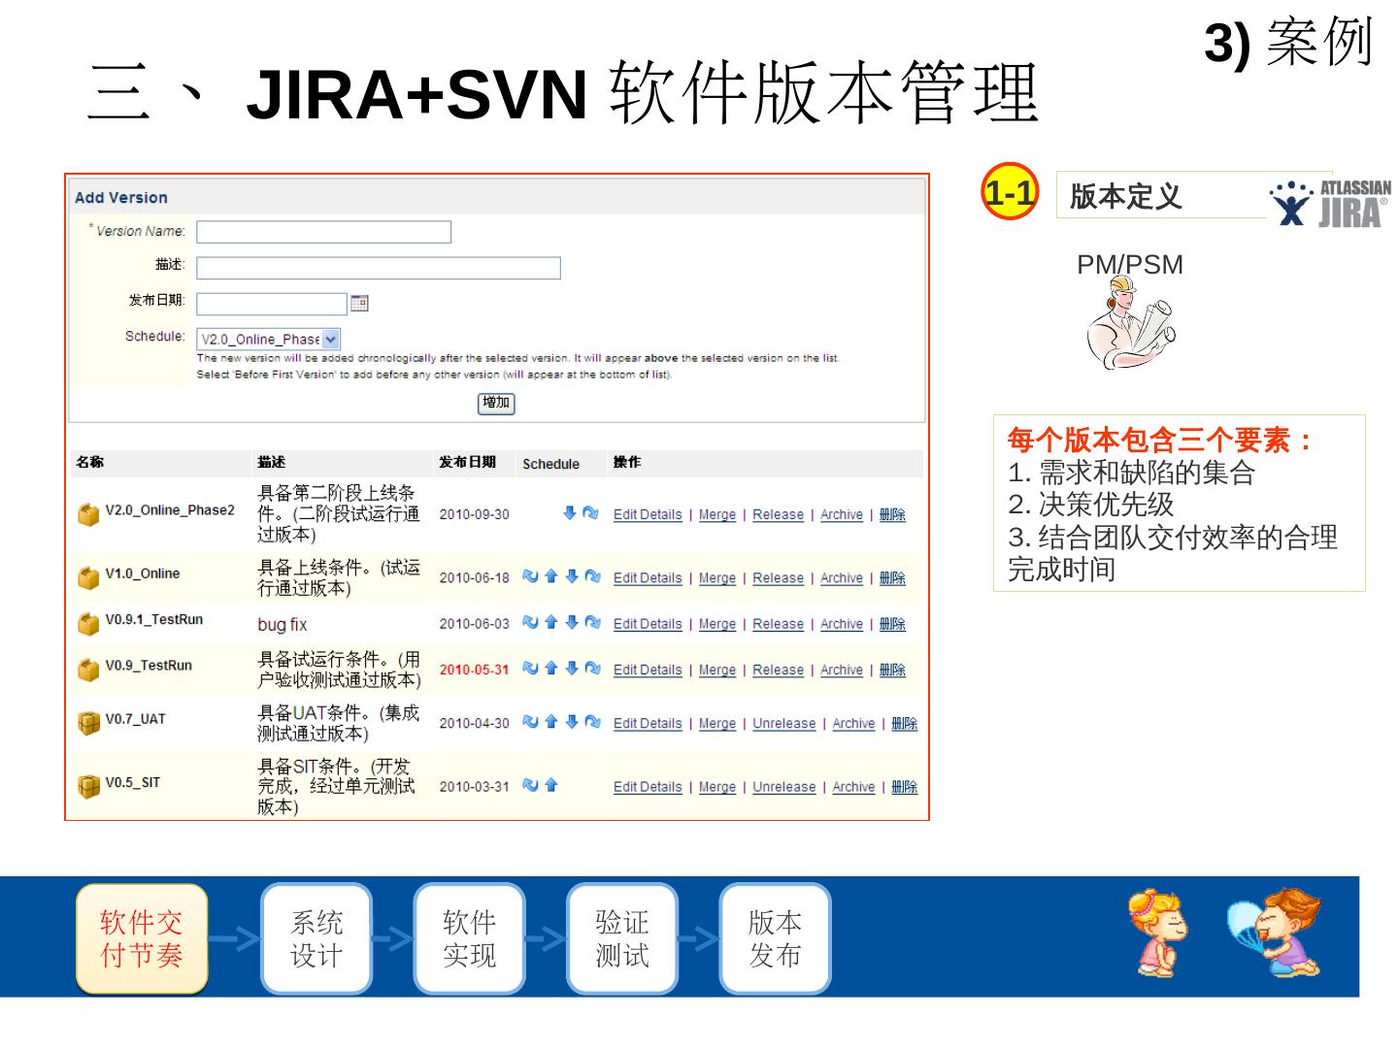This screenshot has width=1398, height=1048.
Task: Unrelease the V0.7_UAT version
Action: point(784,723)
